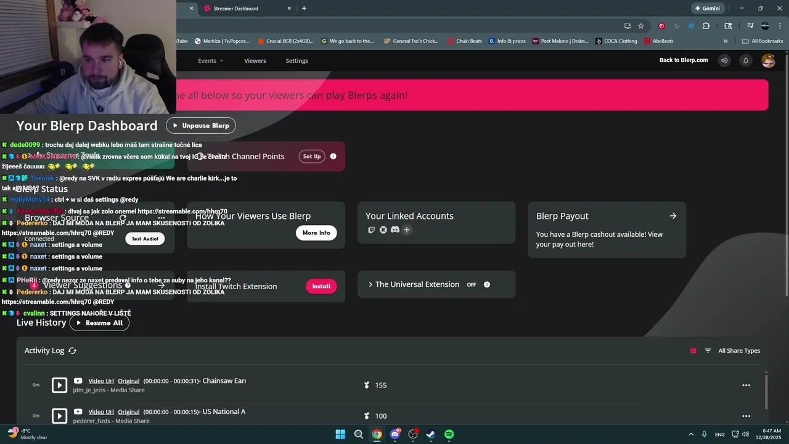The height and width of the screenshot is (444, 789).
Task: Open more options for US National A row
Action: (x=746, y=416)
